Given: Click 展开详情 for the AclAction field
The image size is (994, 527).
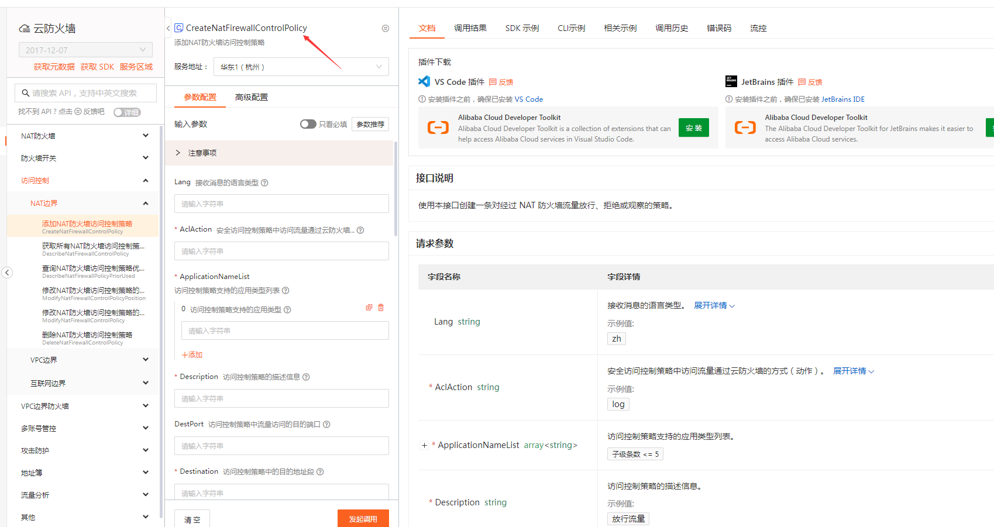Looking at the screenshot, I should tap(854, 371).
